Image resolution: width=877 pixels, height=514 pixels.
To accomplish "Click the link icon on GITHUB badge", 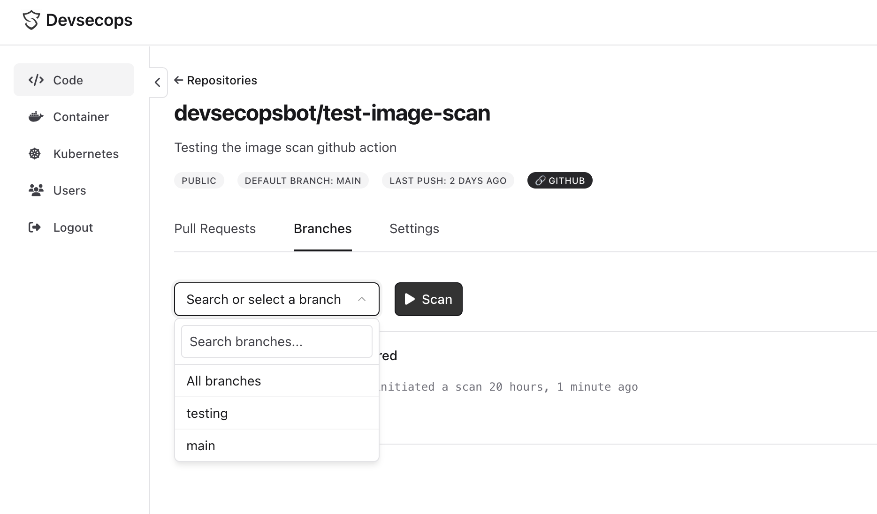I will tap(540, 181).
